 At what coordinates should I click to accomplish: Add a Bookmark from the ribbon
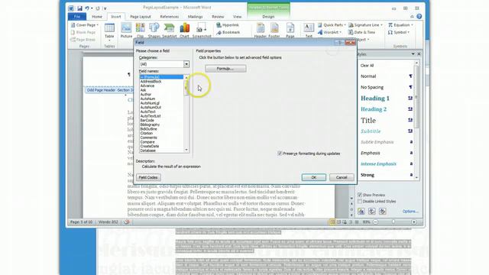click(228, 32)
